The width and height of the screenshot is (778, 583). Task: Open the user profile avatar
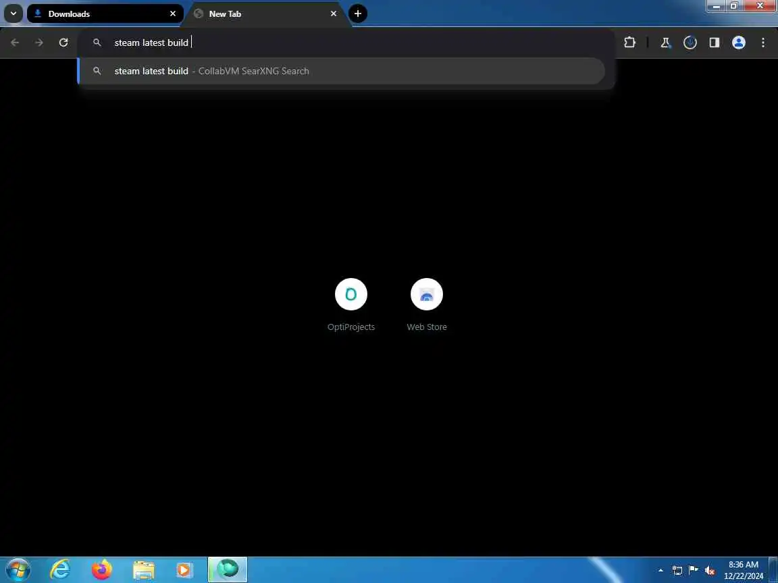(738, 43)
